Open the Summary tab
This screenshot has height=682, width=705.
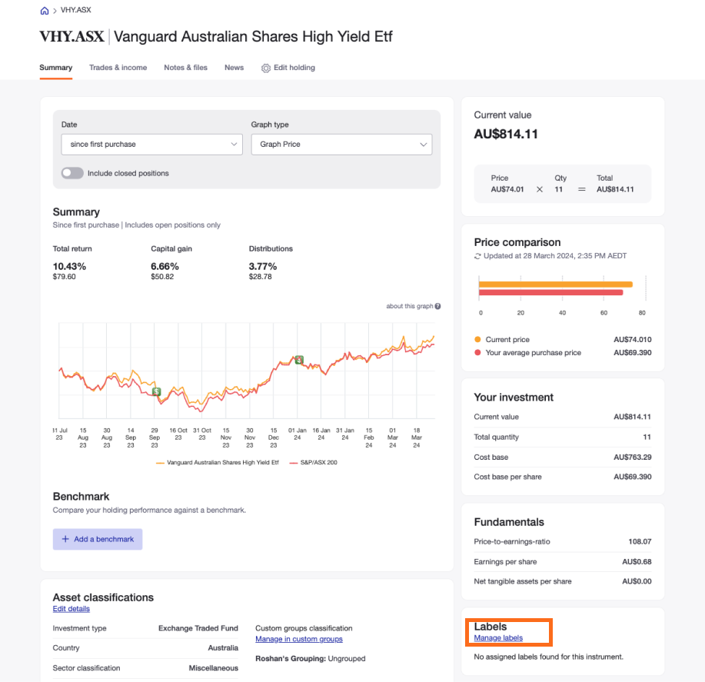point(56,68)
